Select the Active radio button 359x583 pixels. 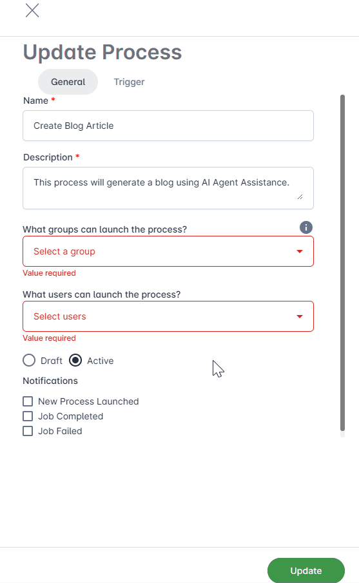tap(75, 360)
